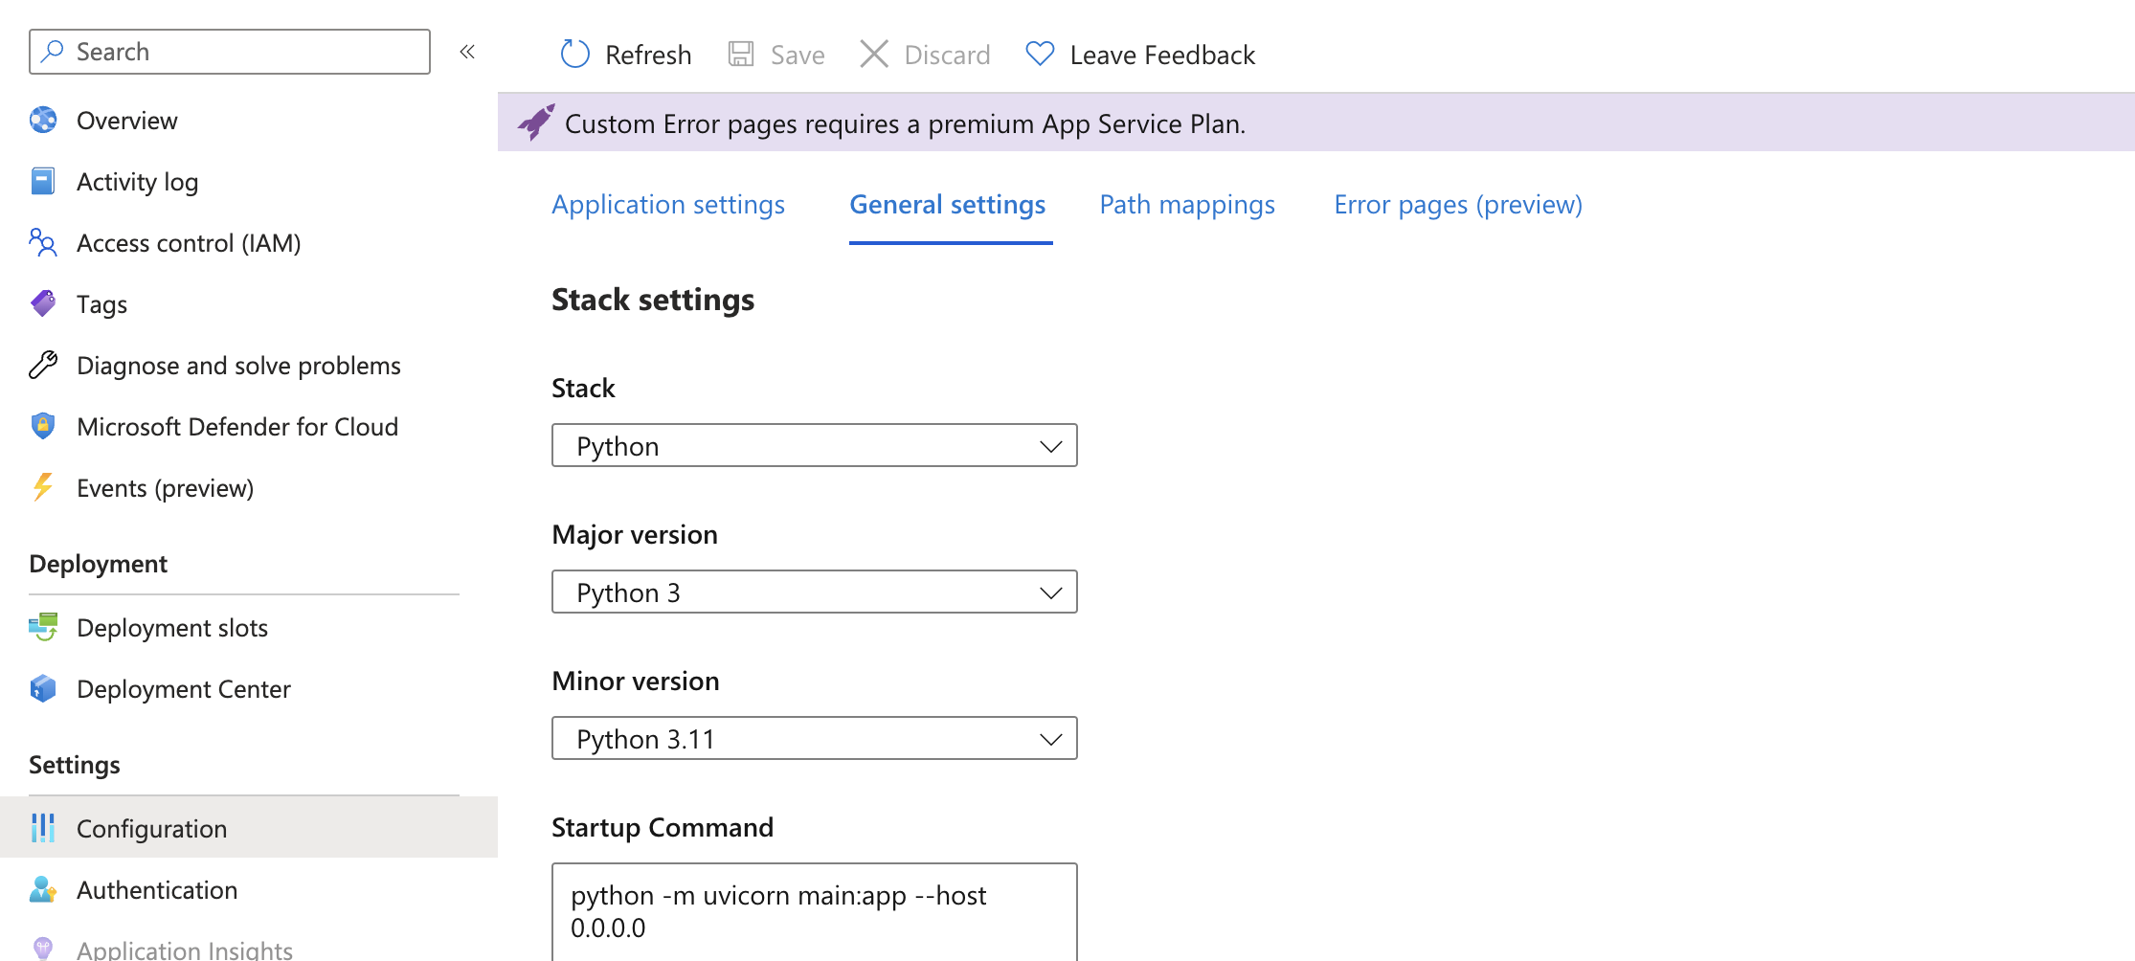Click the Authentication user icon

point(43,889)
